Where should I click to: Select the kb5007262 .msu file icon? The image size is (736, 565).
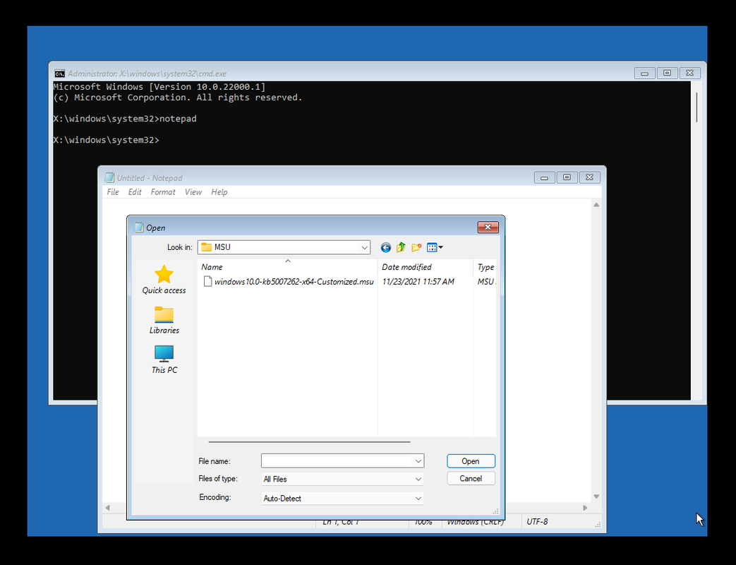point(207,281)
